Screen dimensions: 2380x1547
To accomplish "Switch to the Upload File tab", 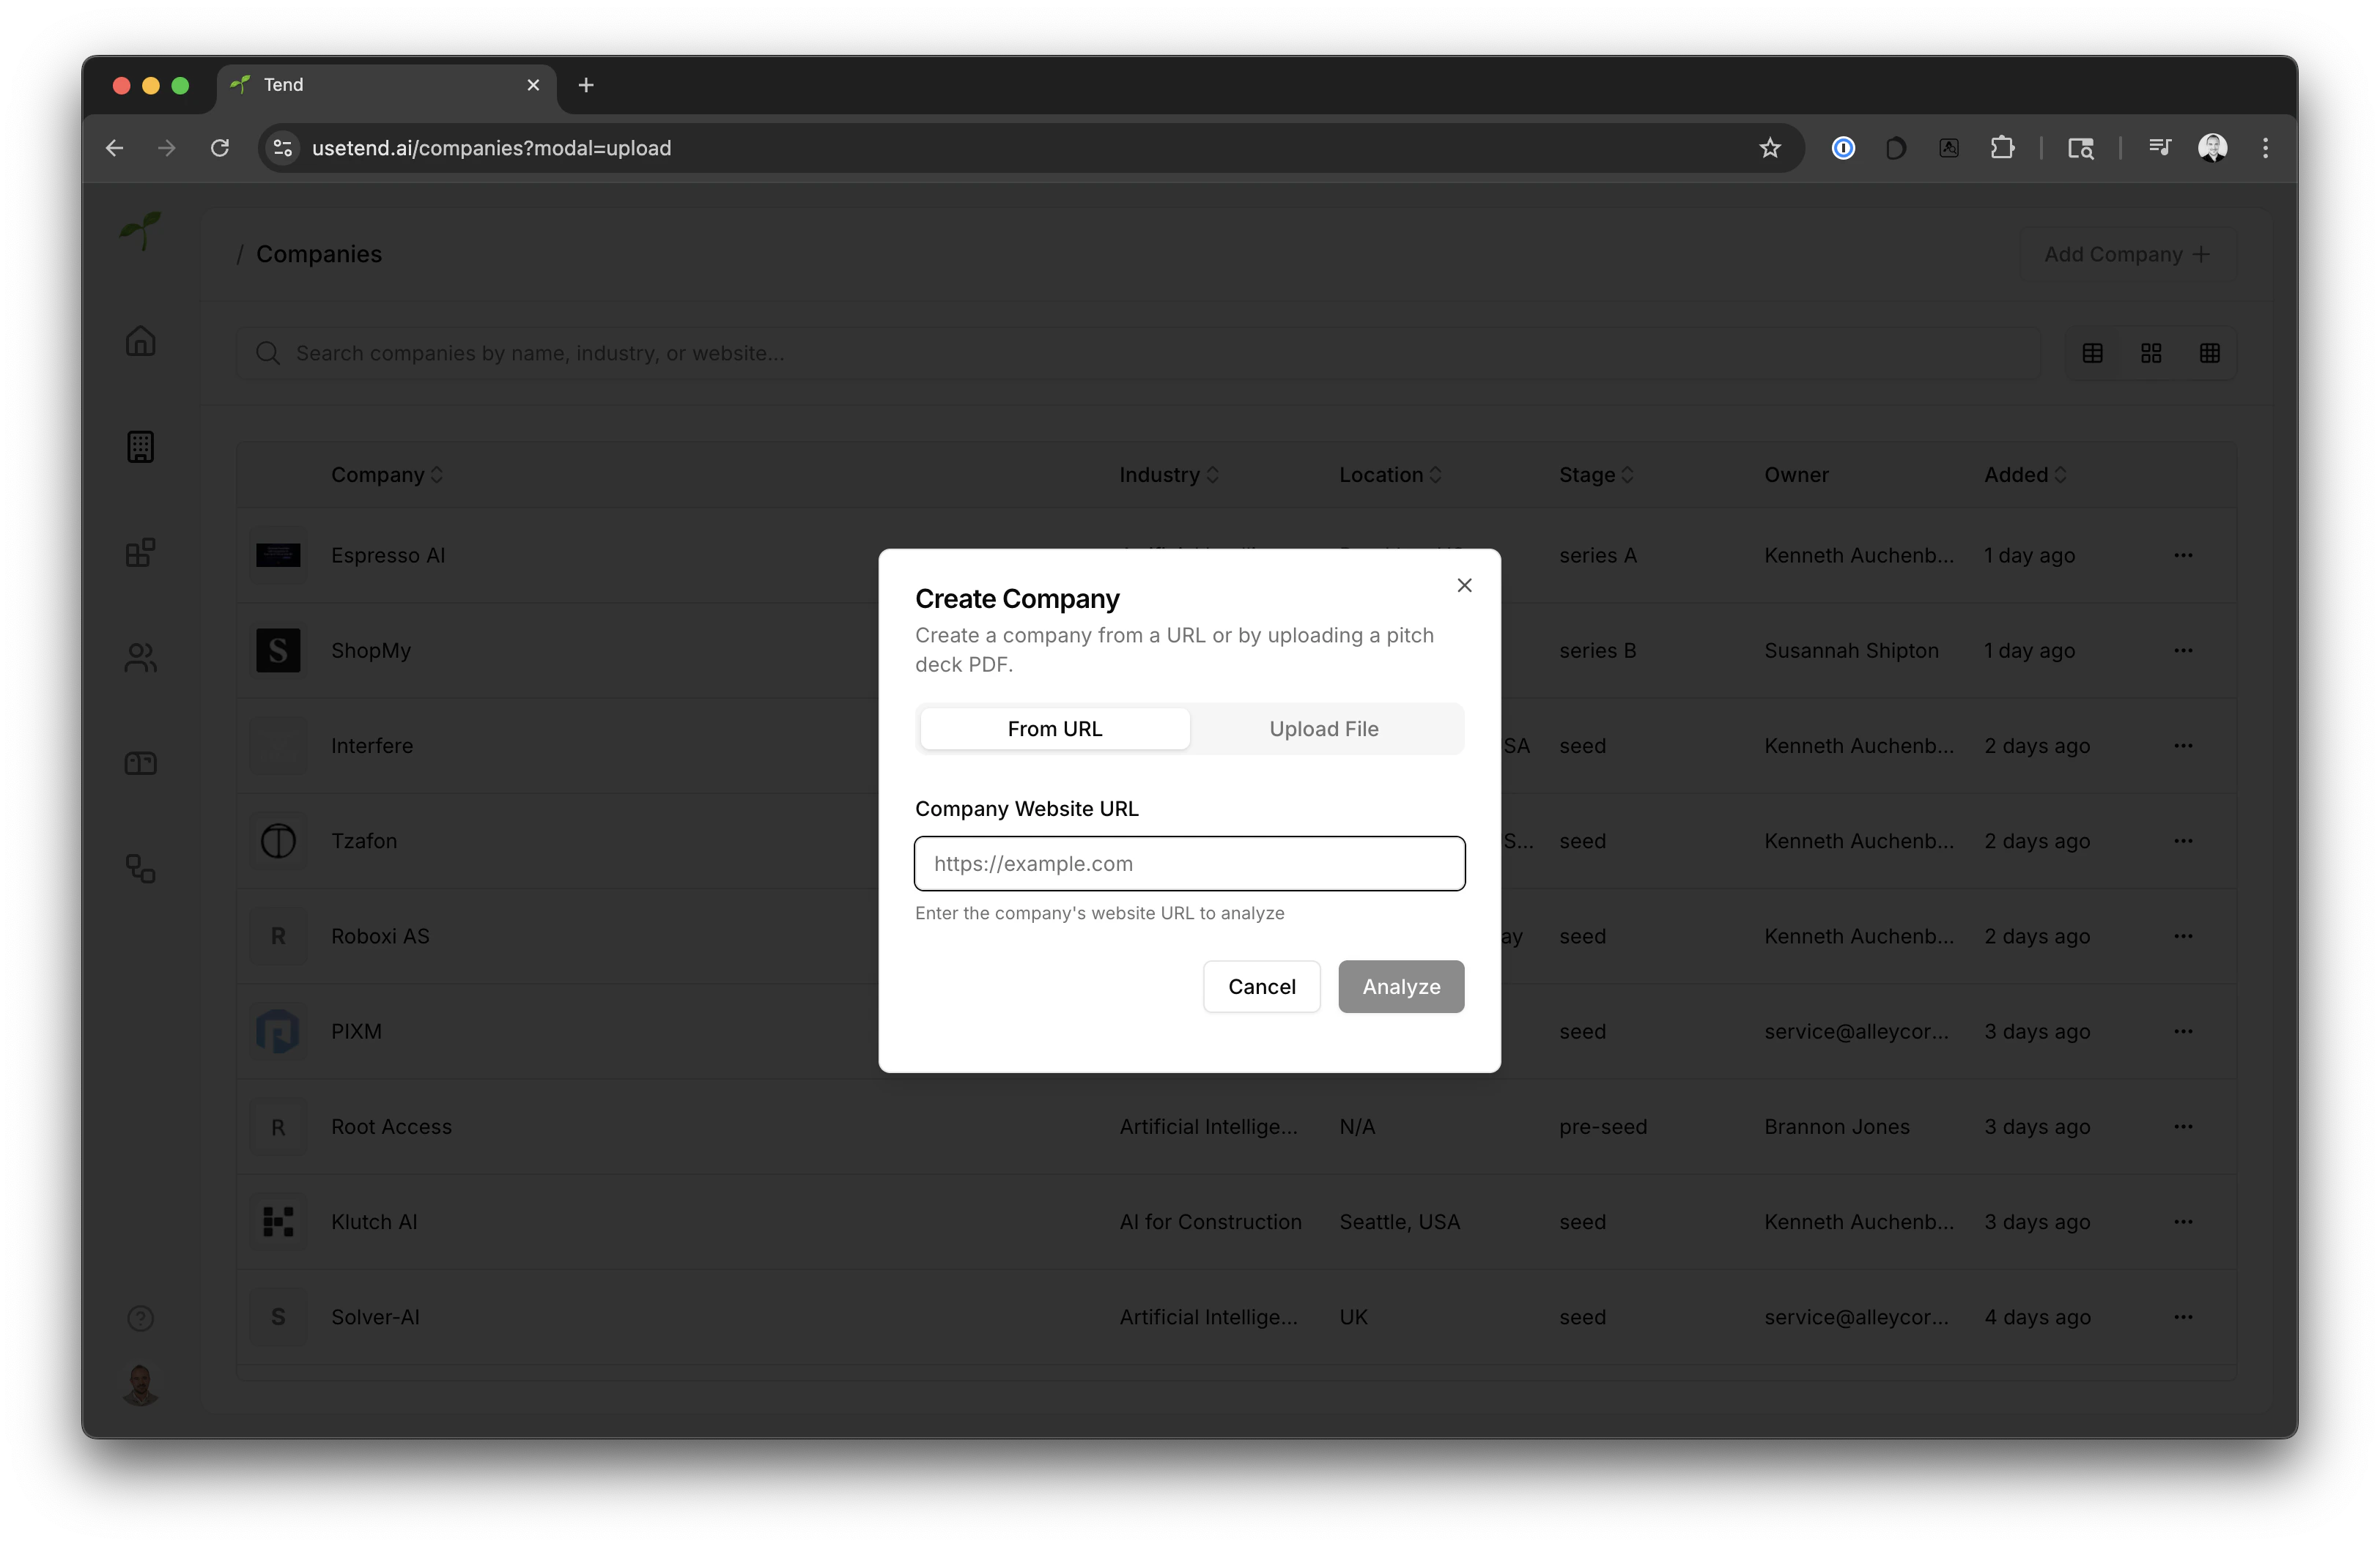I will [1323, 729].
